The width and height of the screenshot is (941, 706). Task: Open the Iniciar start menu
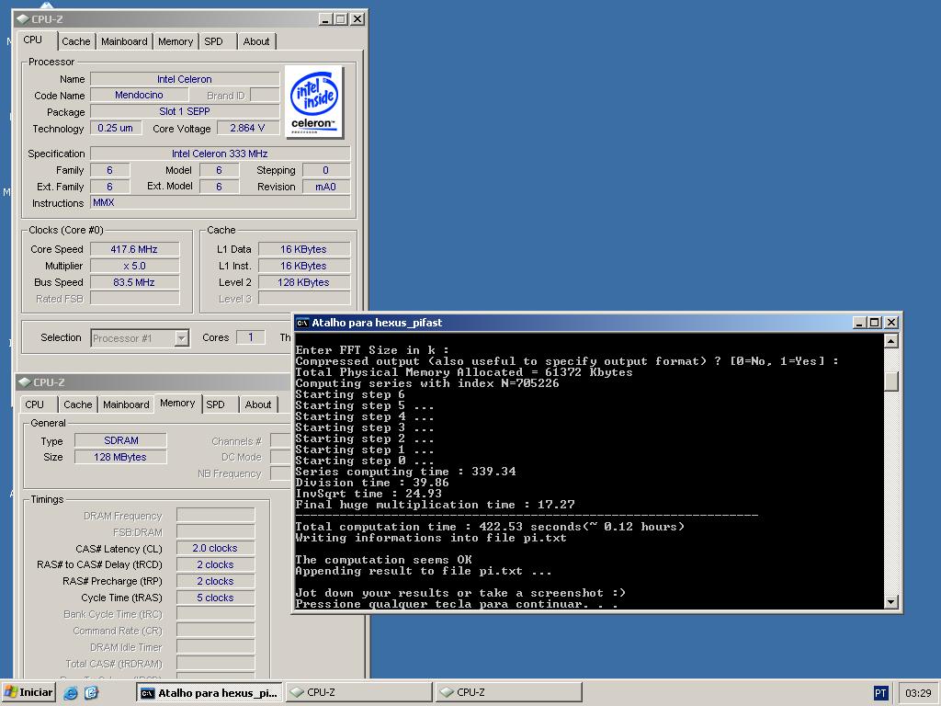coord(28,692)
